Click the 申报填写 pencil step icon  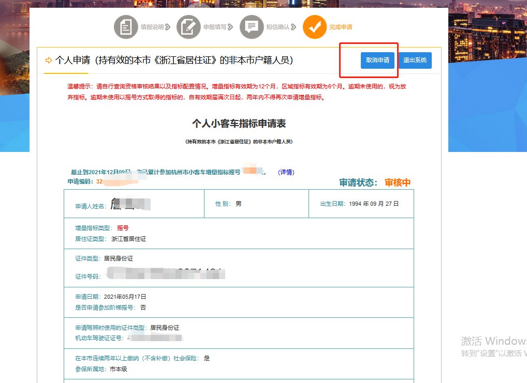click(x=188, y=27)
